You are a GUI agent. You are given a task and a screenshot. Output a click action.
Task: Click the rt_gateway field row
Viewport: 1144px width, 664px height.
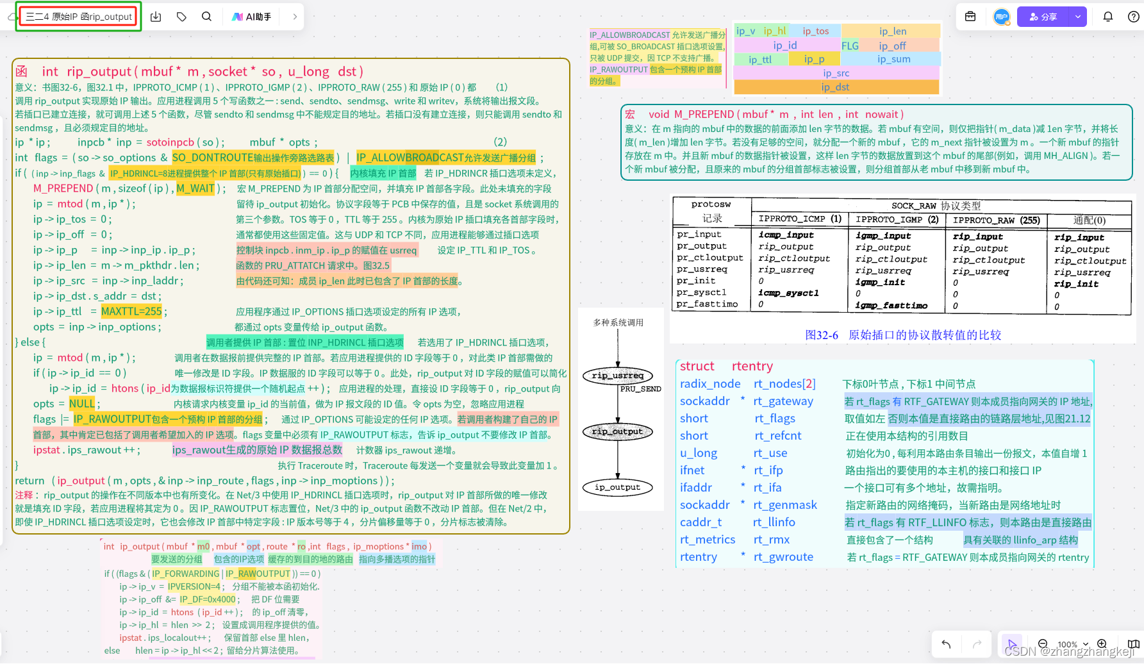coord(886,401)
